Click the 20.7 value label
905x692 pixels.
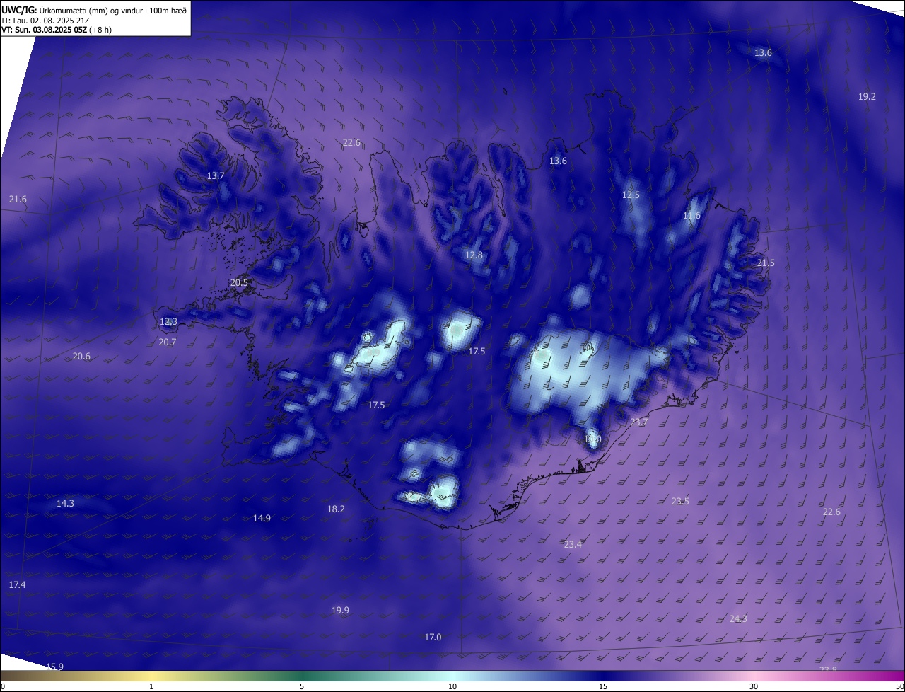coord(168,342)
